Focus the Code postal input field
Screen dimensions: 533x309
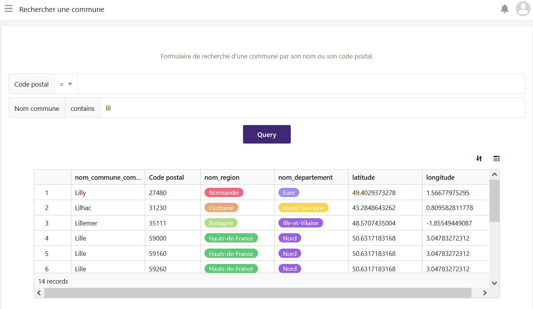coord(301,84)
